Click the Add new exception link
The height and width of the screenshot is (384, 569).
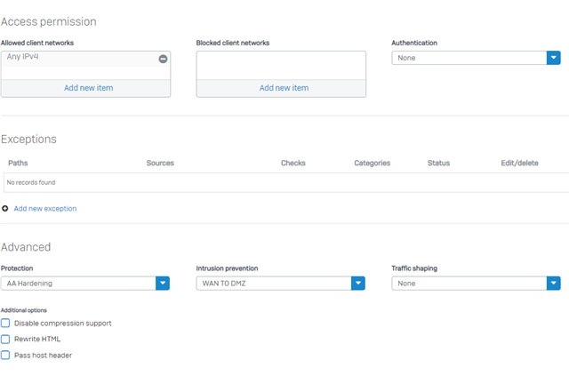45,208
